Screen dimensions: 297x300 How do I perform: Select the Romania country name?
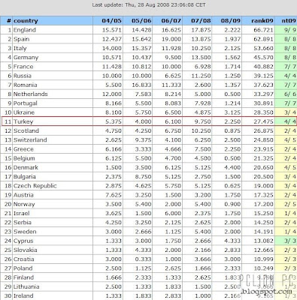(26, 85)
